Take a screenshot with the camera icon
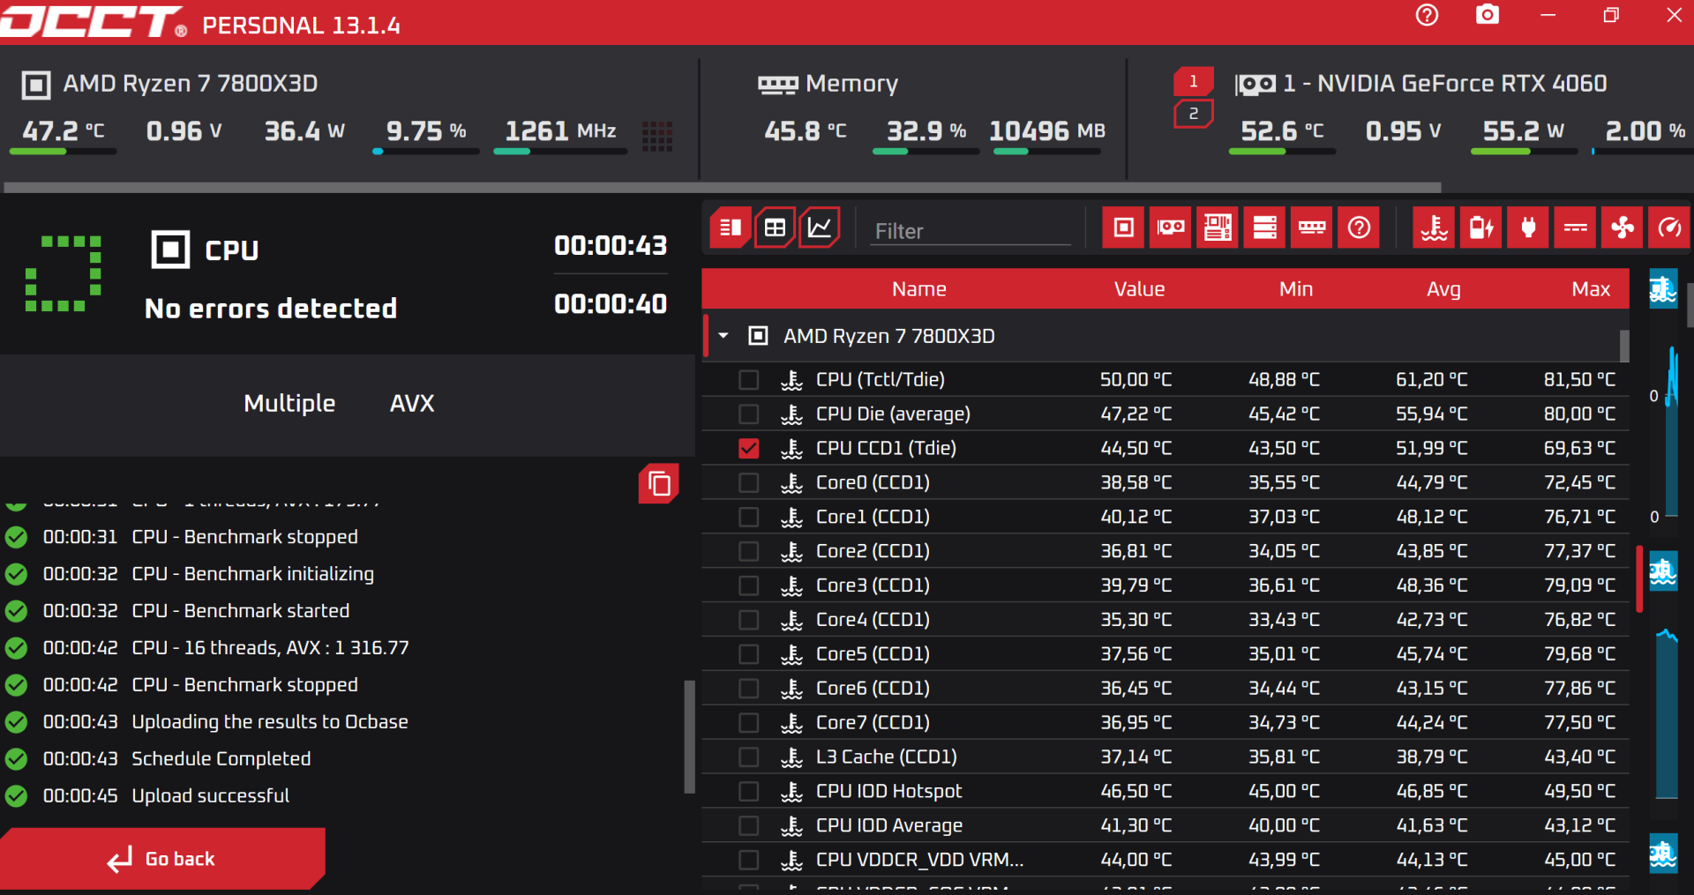This screenshot has width=1694, height=895. (x=1488, y=15)
